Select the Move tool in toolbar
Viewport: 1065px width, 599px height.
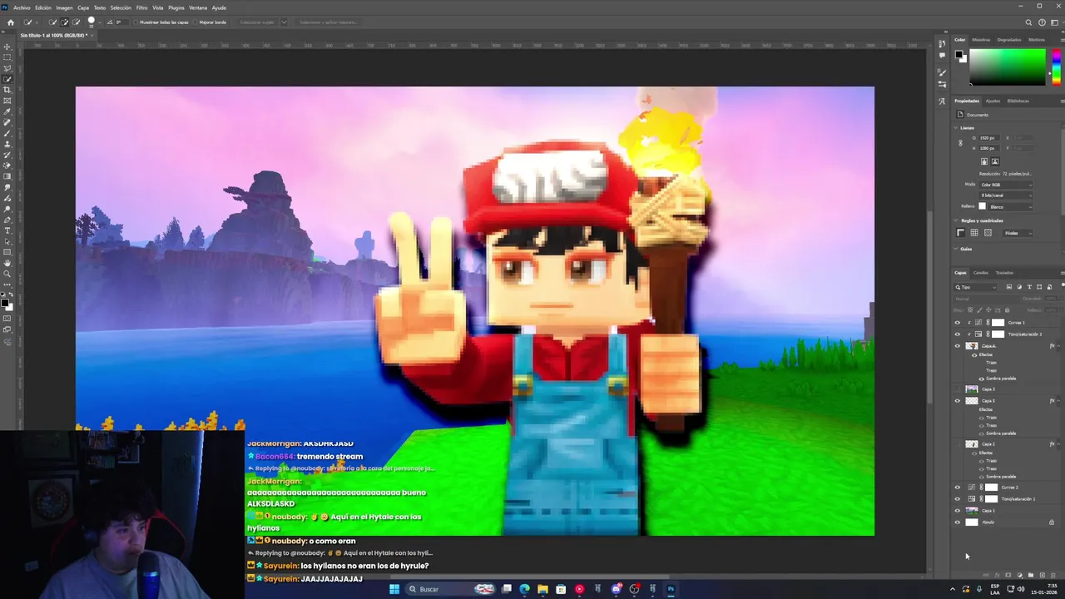coord(7,47)
